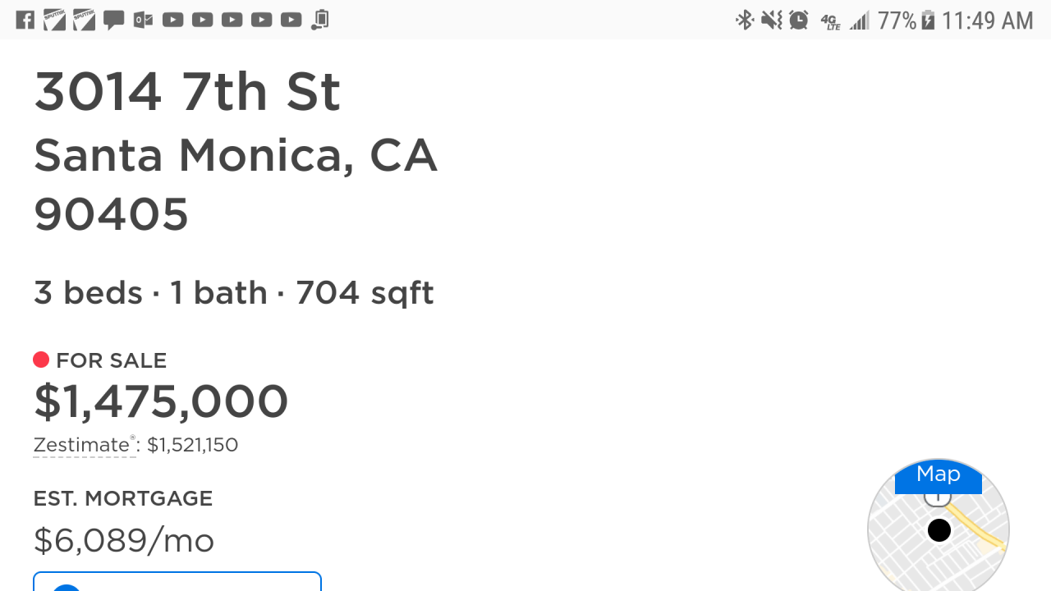Tap the message chat bubble notification icon
1051x591 pixels.
[113, 20]
